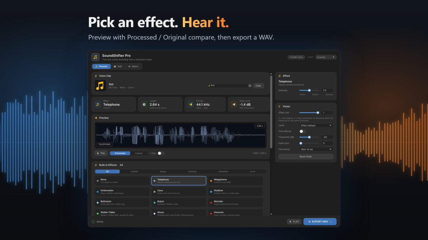Click the Robot effect's teal dot
This screenshot has height=240, width=428.
154,203
